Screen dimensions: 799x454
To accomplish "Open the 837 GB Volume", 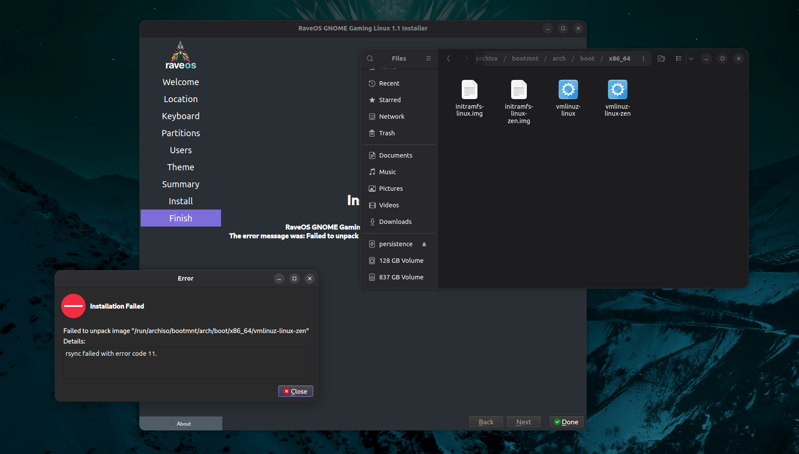I will click(401, 277).
